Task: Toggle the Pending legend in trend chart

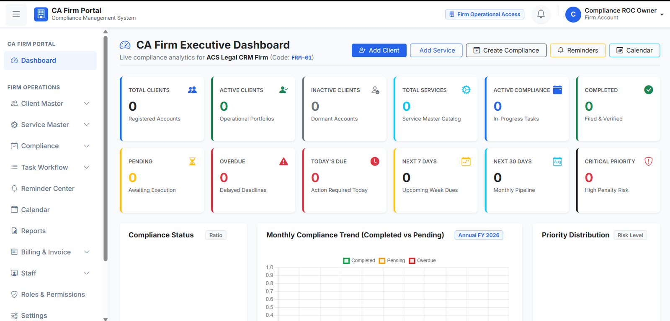Action: tap(392, 260)
